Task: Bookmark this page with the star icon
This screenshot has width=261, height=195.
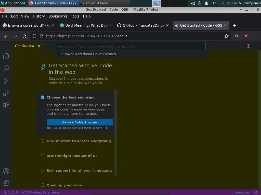Action: (x=226, y=36)
